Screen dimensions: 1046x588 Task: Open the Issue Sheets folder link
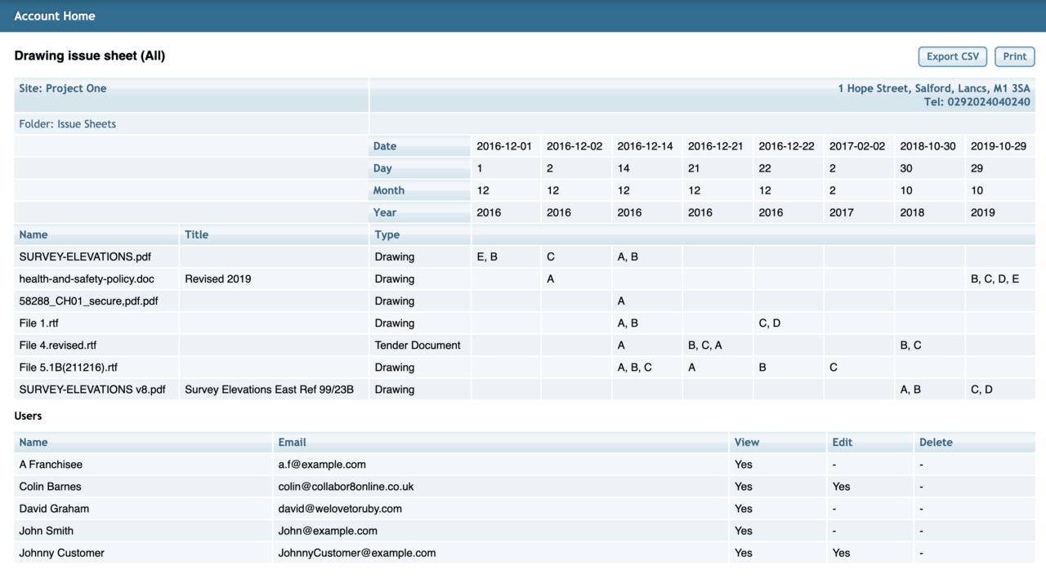click(68, 124)
